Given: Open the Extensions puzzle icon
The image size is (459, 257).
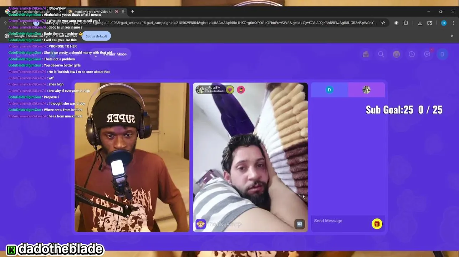Looking at the screenshot, I should (406, 23).
